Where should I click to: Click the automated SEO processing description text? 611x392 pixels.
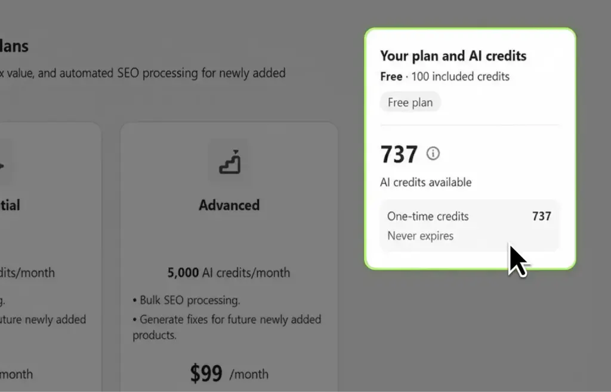click(x=143, y=73)
